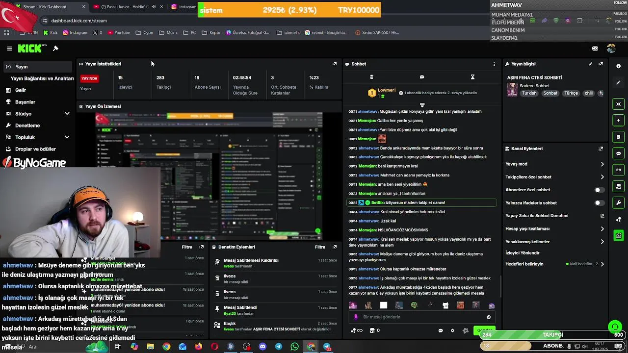Expand the Topluluk sidebar section
This screenshot has height=353, width=628.
(x=67, y=137)
